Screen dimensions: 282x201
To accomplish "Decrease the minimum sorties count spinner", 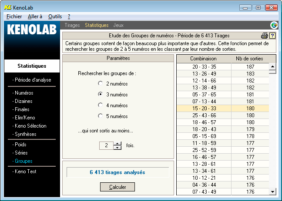I will [117, 148].
